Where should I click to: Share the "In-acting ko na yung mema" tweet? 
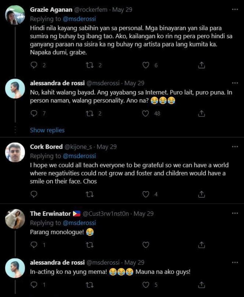click(x=201, y=285)
